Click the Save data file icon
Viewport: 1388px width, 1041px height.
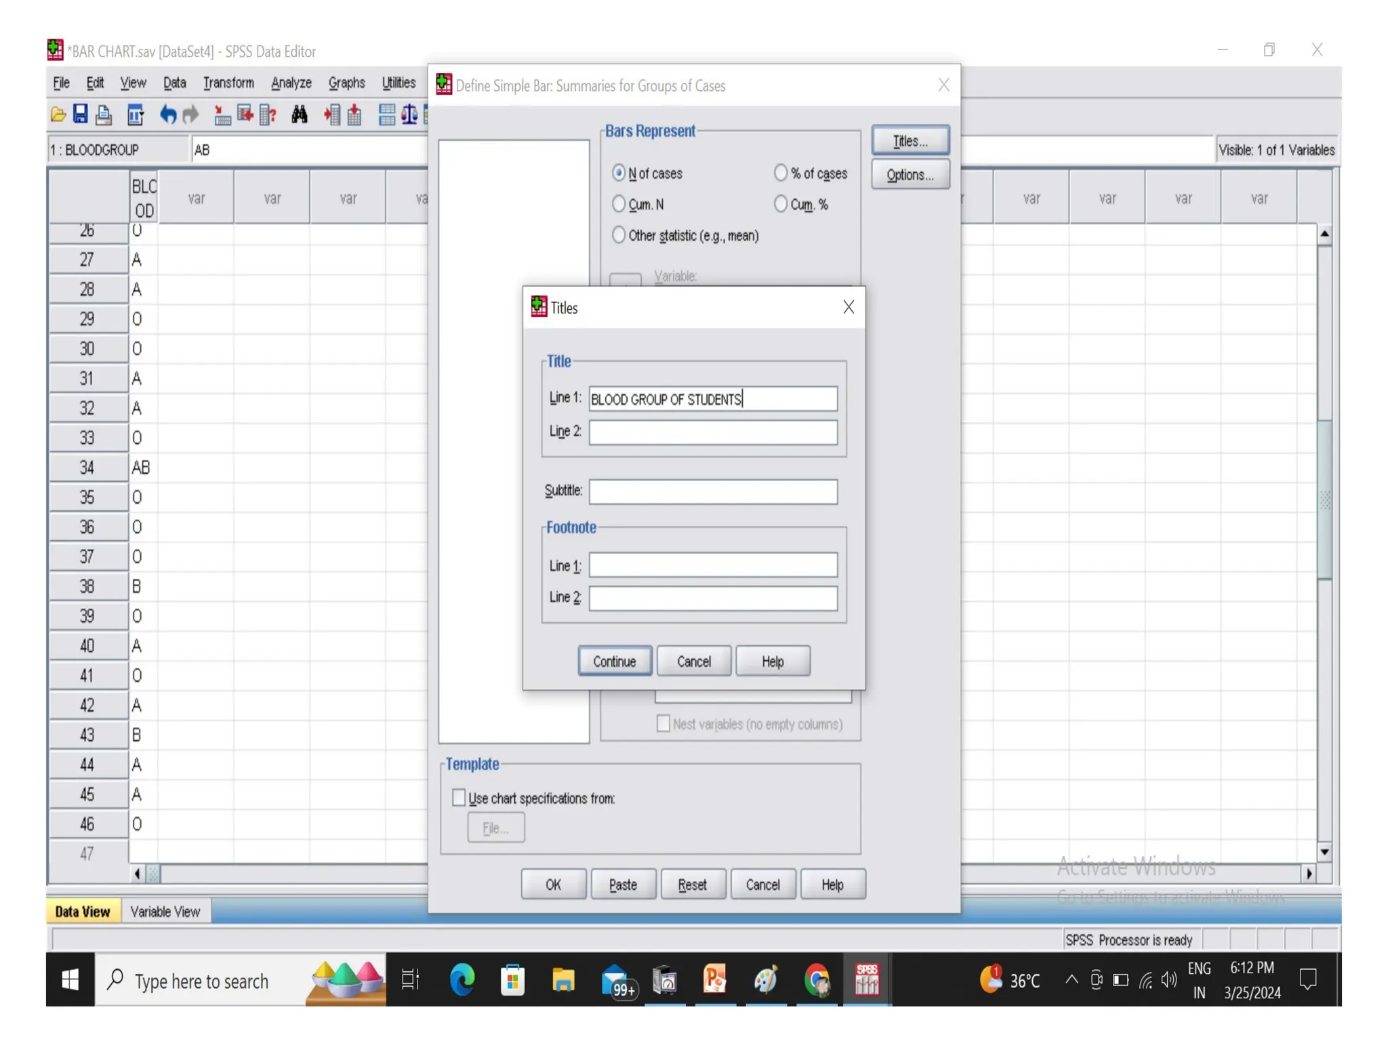point(81,115)
